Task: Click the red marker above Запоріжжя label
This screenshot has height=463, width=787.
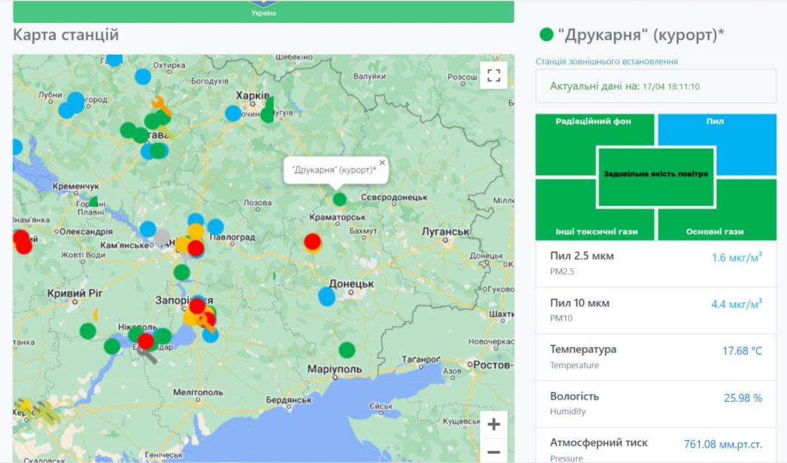Action: 197,306
